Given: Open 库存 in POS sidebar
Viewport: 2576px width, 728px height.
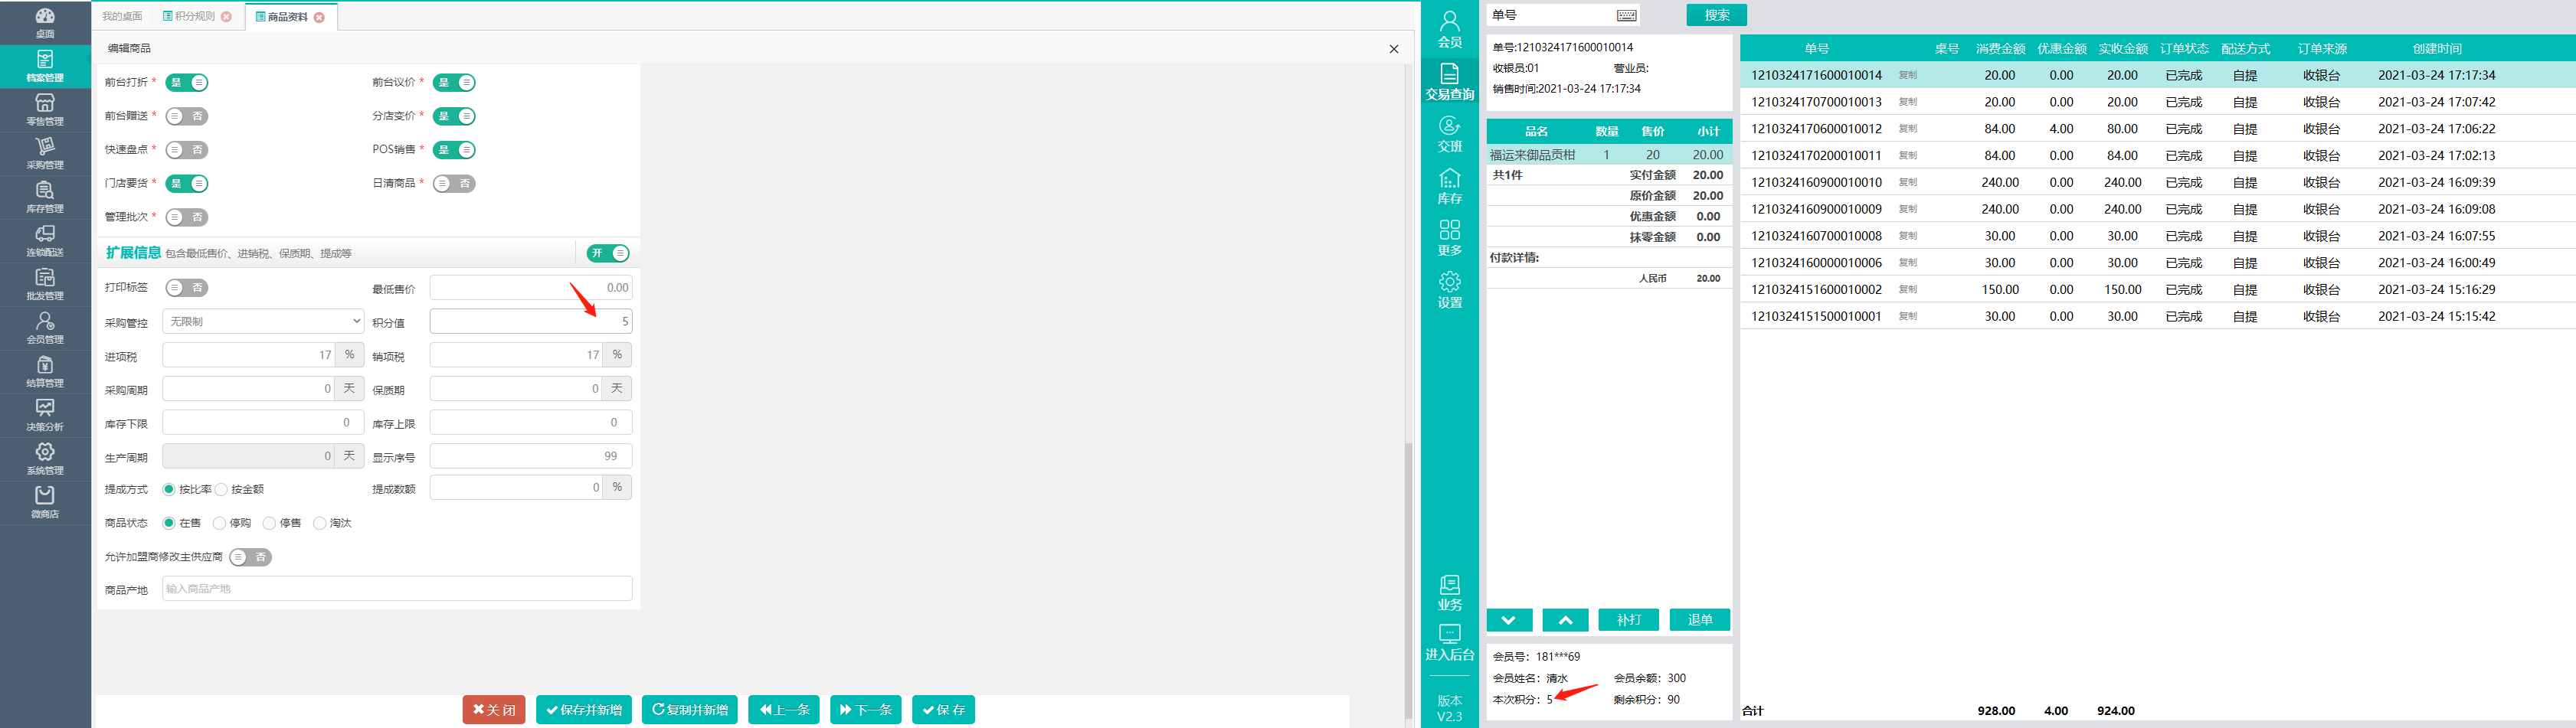Looking at the screenshot, I should tap(1449, 186).
